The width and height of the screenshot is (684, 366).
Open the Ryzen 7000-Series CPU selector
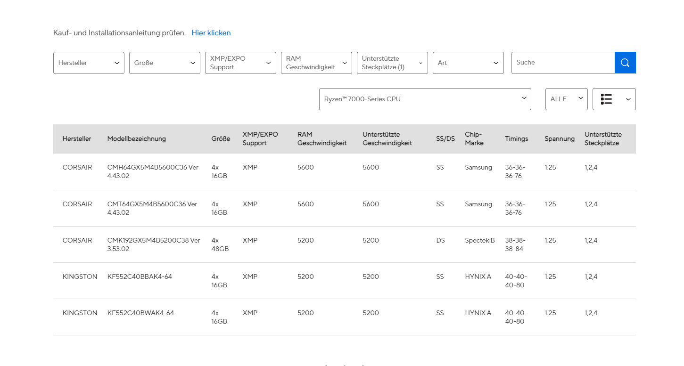[425, 99]
